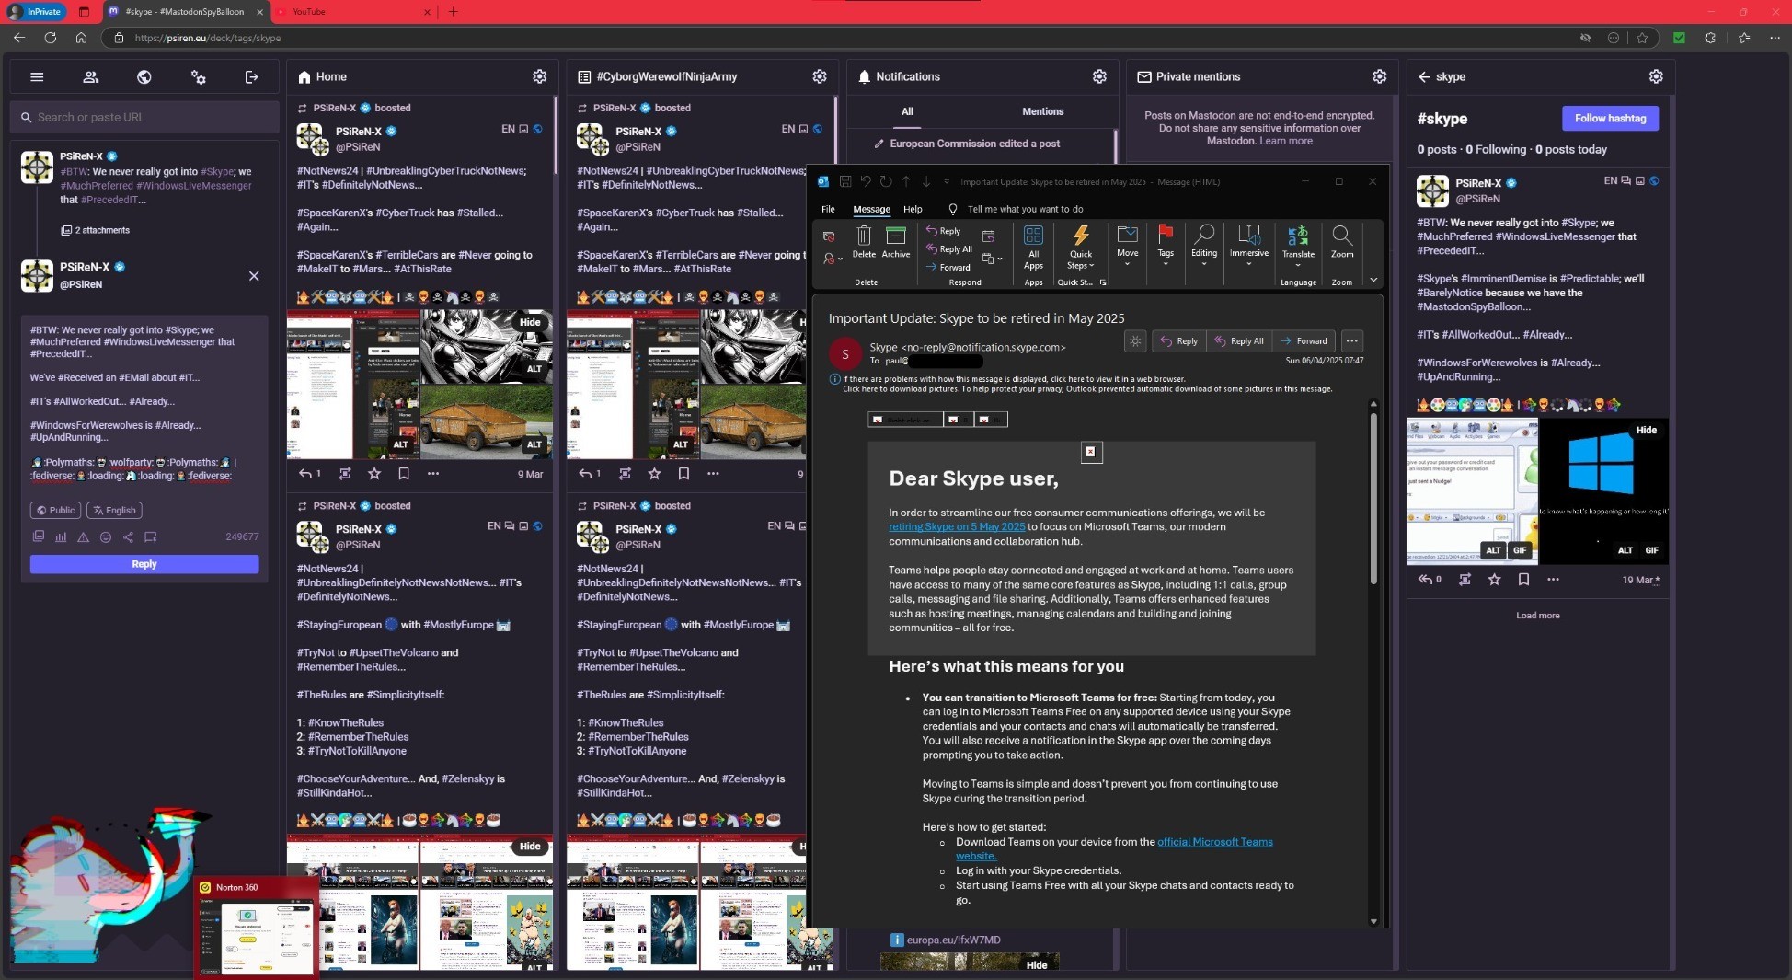This screenshot has height=980, width=1792.
Task: Click Archive in the Outlook ribbon
Action: 895,242
